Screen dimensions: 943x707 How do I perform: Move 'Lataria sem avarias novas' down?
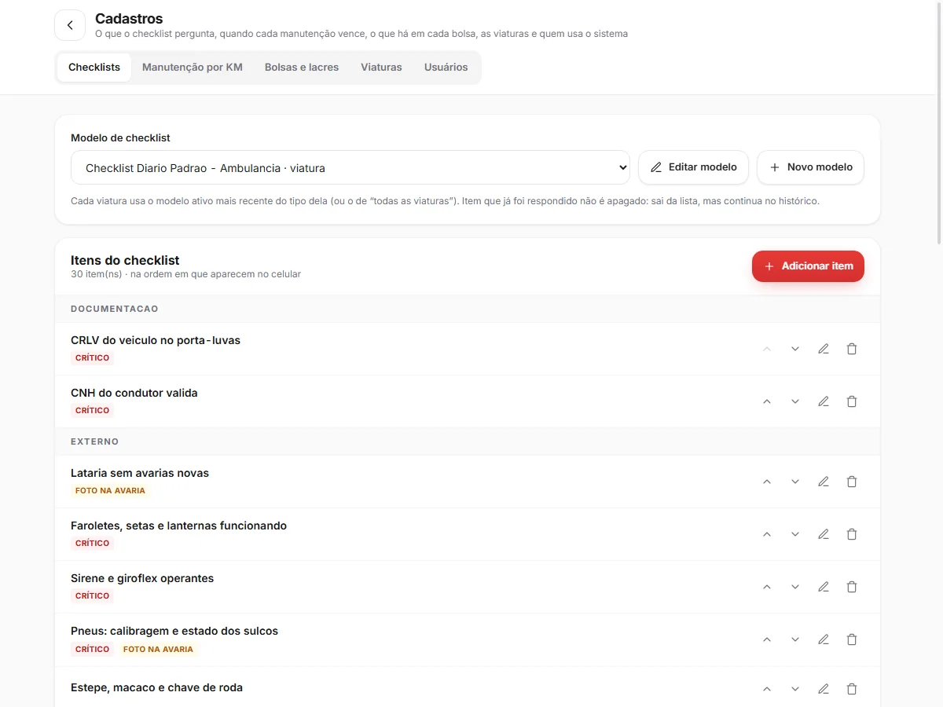pyautogui.click(x=795, y=482)
